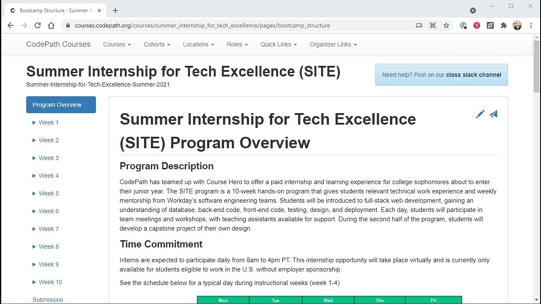Open the Organizer Links menu
This screenshot has width=541, height=304.
[x=333, y=44]
